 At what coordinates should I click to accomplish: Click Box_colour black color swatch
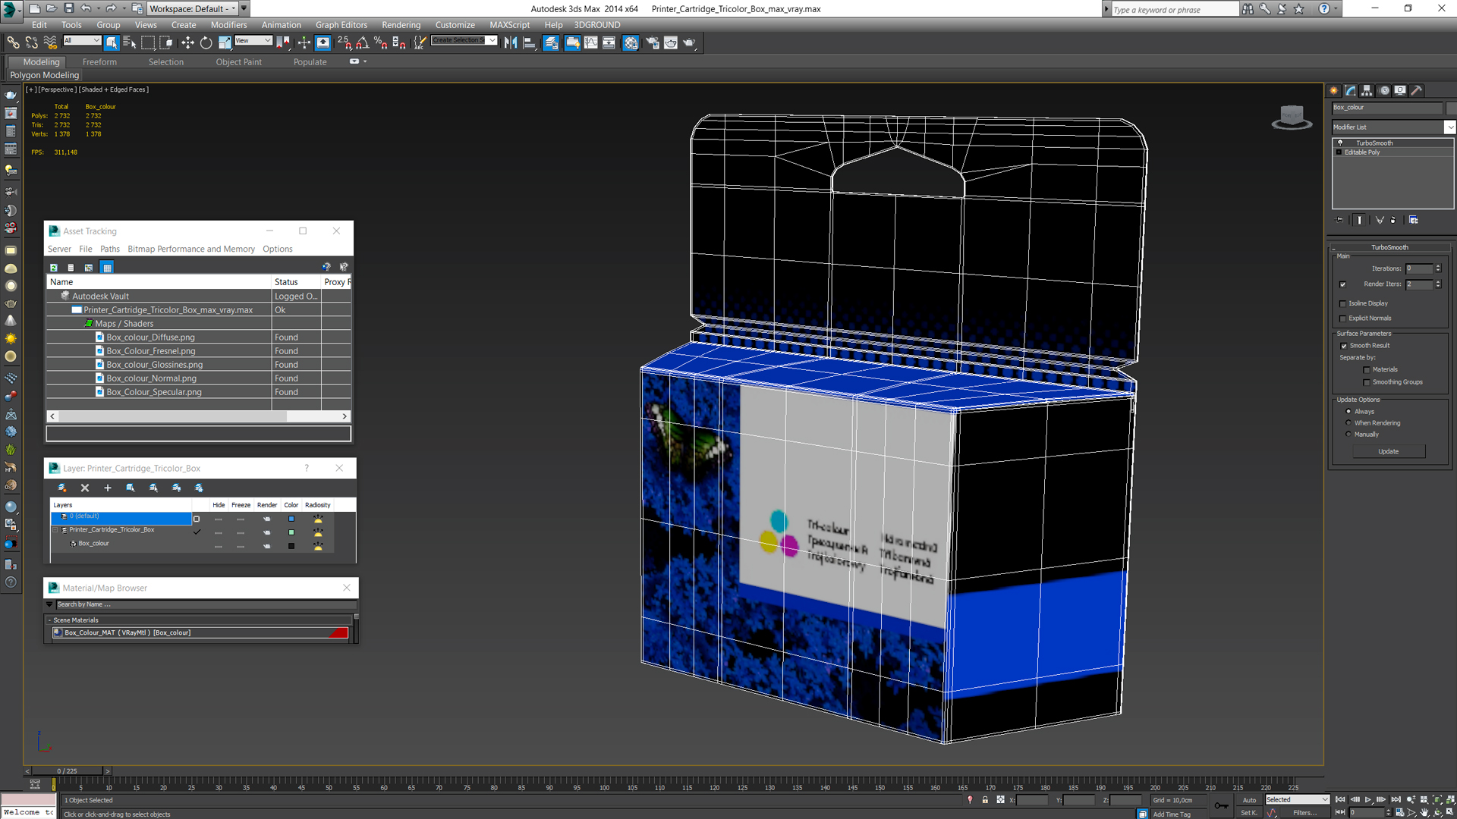pos(291,547)
